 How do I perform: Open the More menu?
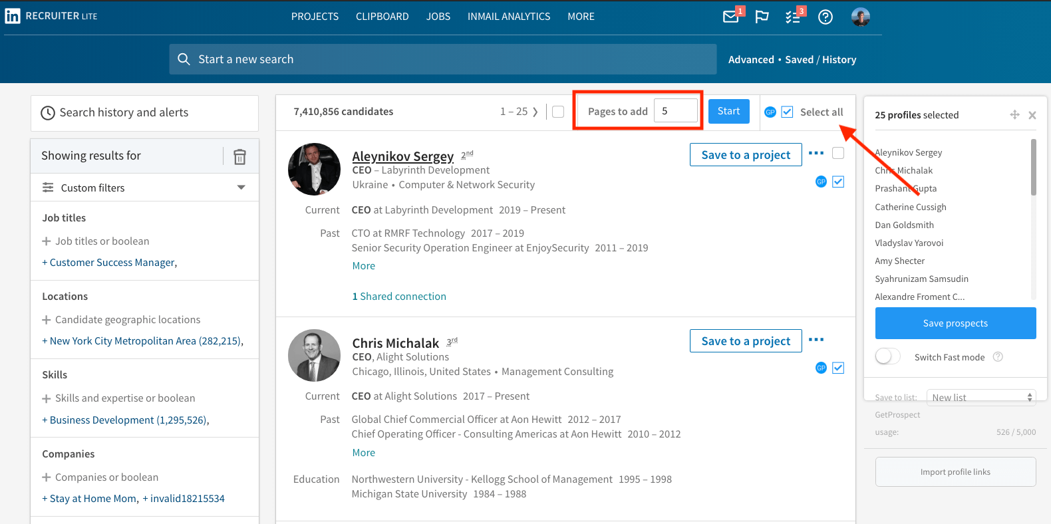tap(581, 17)
